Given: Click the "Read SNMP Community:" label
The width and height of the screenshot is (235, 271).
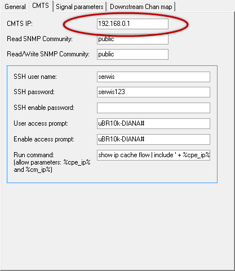Looking at the screenshot, I should 39,39.
